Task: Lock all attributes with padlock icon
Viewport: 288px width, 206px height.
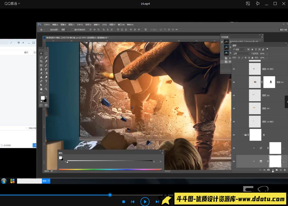Action: [252, 57]
